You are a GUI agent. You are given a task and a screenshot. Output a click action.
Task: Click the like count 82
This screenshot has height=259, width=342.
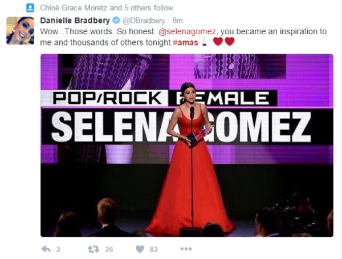[x=154, y=249]
